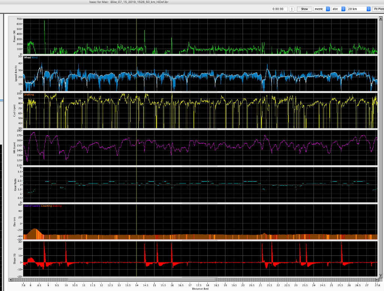Image resolution: width=384 pixels, height=291 pixels.
Task: Click the hill peak in elevation plot
Action: [35, 229]
